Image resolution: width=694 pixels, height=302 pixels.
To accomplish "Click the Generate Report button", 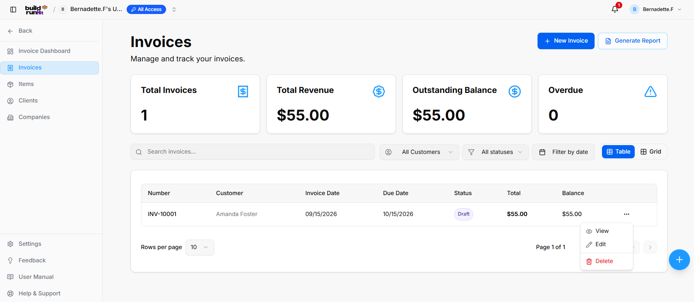I will point(633,41).
